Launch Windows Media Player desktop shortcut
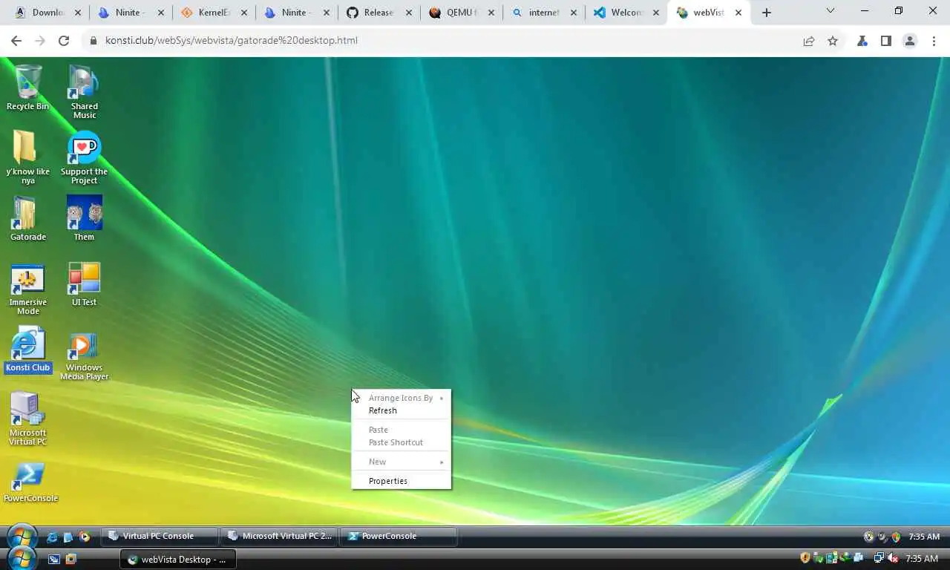950x570 pixels. [84, 355]
